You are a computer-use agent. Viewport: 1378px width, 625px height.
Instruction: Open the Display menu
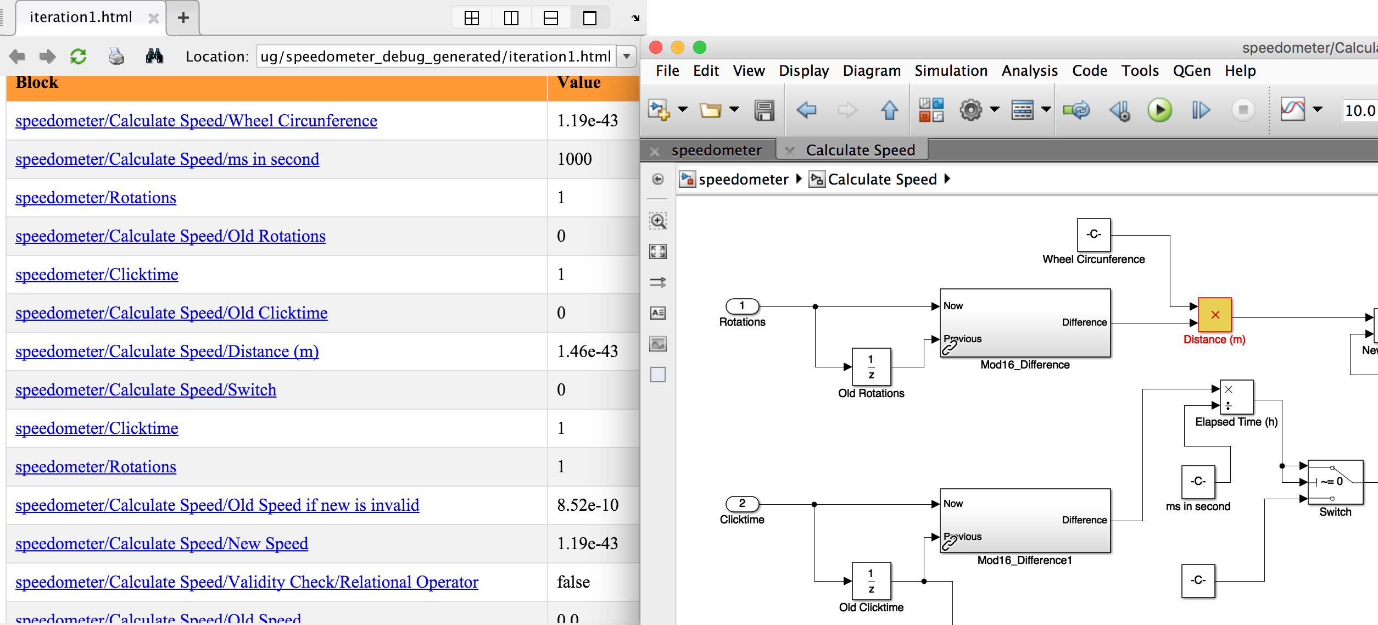(x=804, y=71)
